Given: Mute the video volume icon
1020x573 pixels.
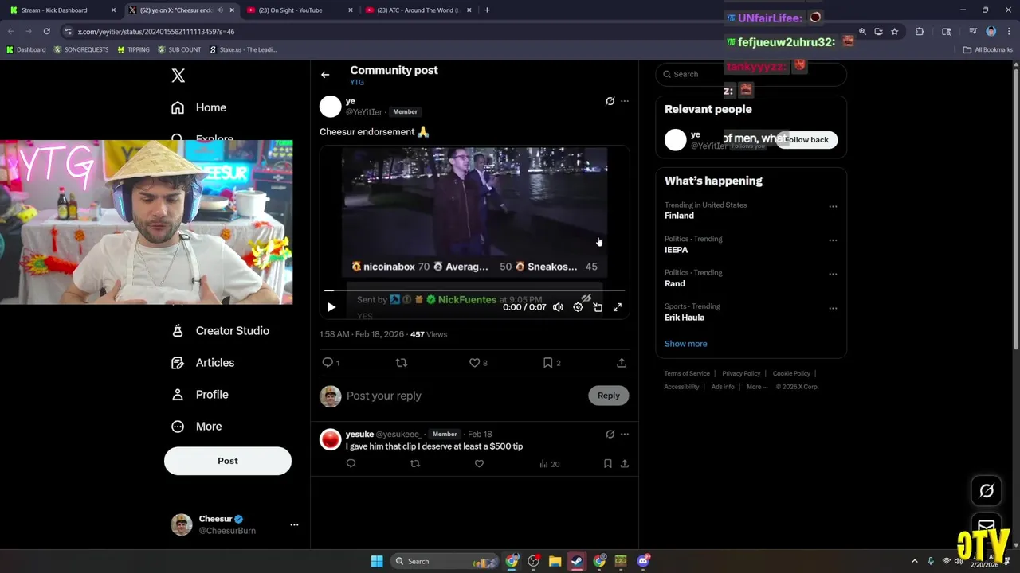Looking at the screenshot, I should (x=558, y=307).
